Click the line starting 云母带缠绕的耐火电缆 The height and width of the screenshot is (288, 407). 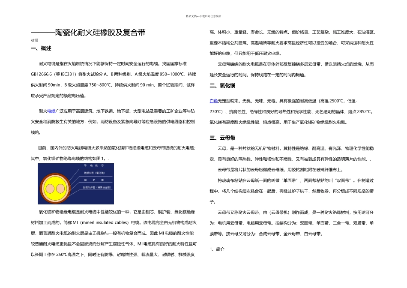(296, 64)
